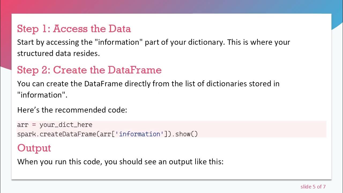Click "createDataFrame" in the second code line
Image resolution: width=343 pixels, height=193 pixels.
(68, 134)
